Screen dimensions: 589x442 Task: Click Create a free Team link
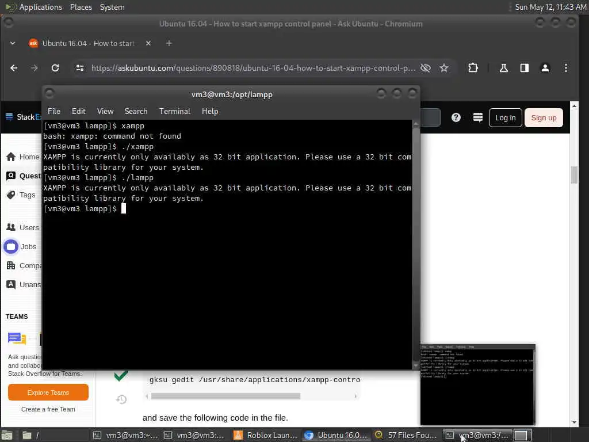pos(48,409)
